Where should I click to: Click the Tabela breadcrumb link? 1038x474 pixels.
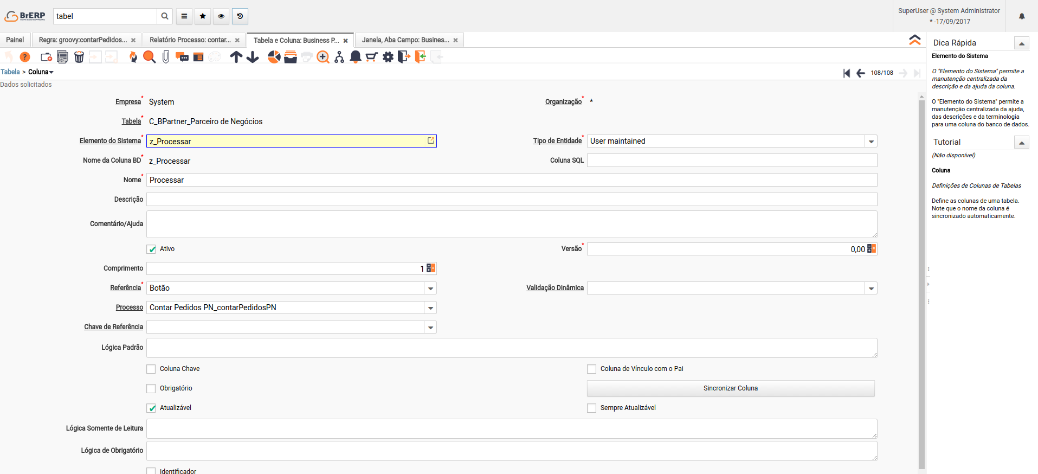click(x=10, y=72)
